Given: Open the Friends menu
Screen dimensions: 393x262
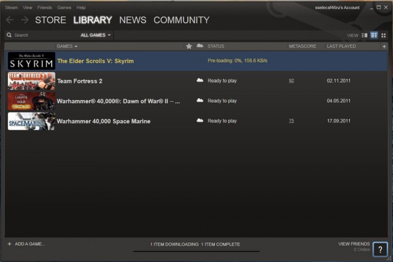Looking at the screenshot, I should pos(45,7).
